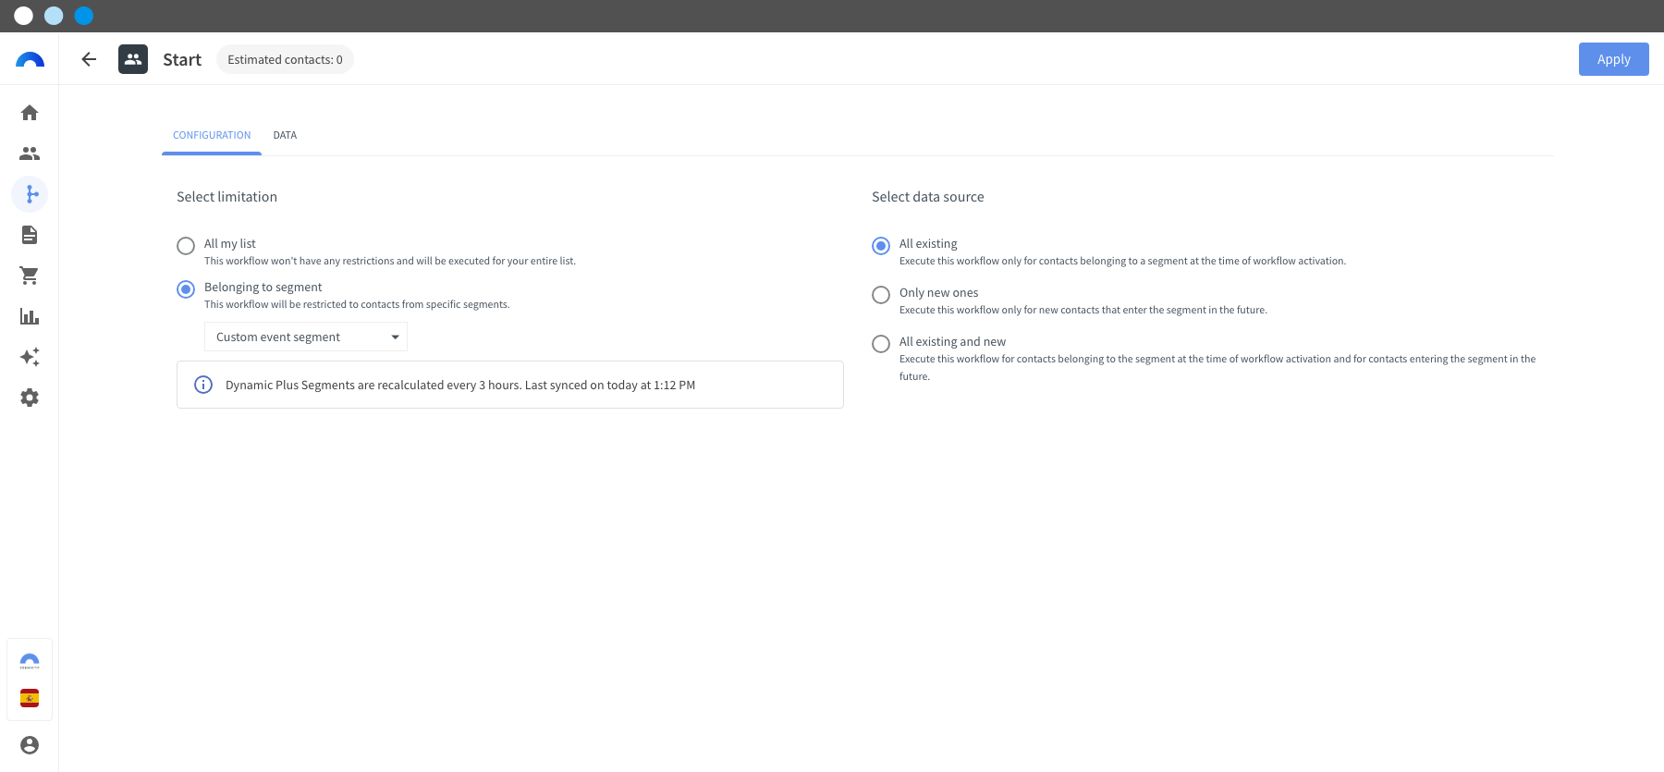Choose the All existing and new radio option
This screenshot has width=1664, height=772.
tap(881, 344)
